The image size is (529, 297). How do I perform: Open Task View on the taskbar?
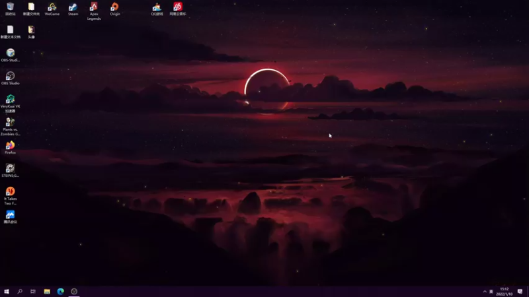[x=33, y=291]
